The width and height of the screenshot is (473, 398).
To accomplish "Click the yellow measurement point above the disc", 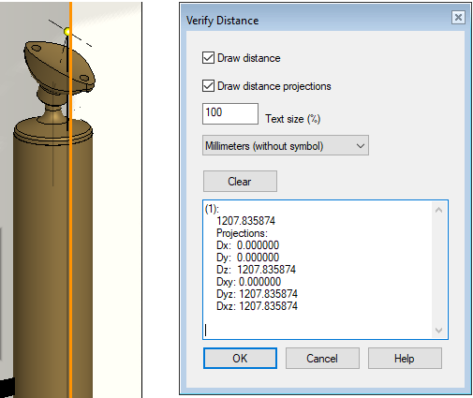I will pos(67,32).
